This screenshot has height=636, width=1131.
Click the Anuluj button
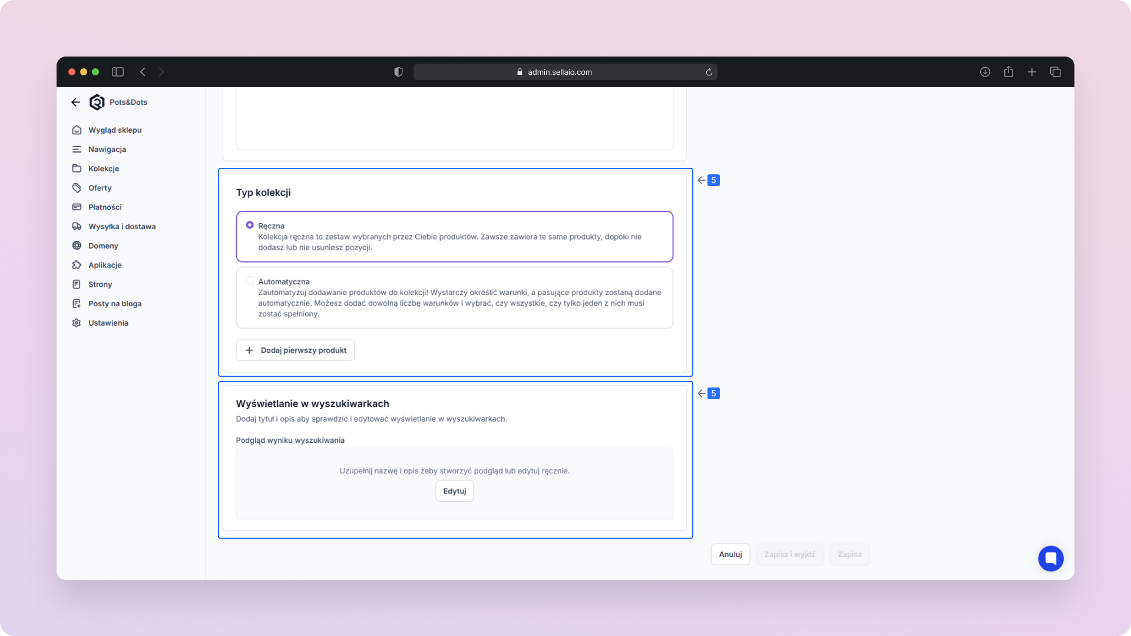[x=730, y=554]
